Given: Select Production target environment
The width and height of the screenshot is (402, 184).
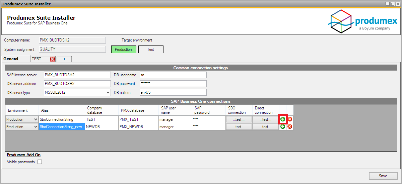Looking at the screenshot, I should pyautogui.click(x=124, y=50).
